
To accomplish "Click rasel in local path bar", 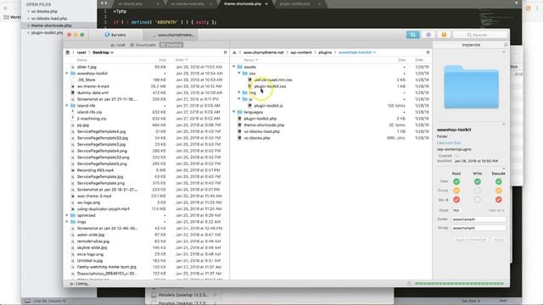I will tap(81, 53).
